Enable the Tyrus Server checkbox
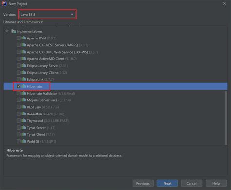This screenshot has height=190, width=231. 19,128
